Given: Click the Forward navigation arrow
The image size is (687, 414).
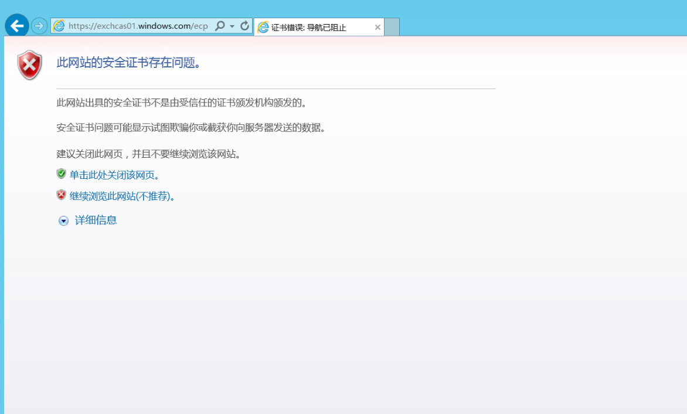Looking at the screenshot, I should coord(39,26).
